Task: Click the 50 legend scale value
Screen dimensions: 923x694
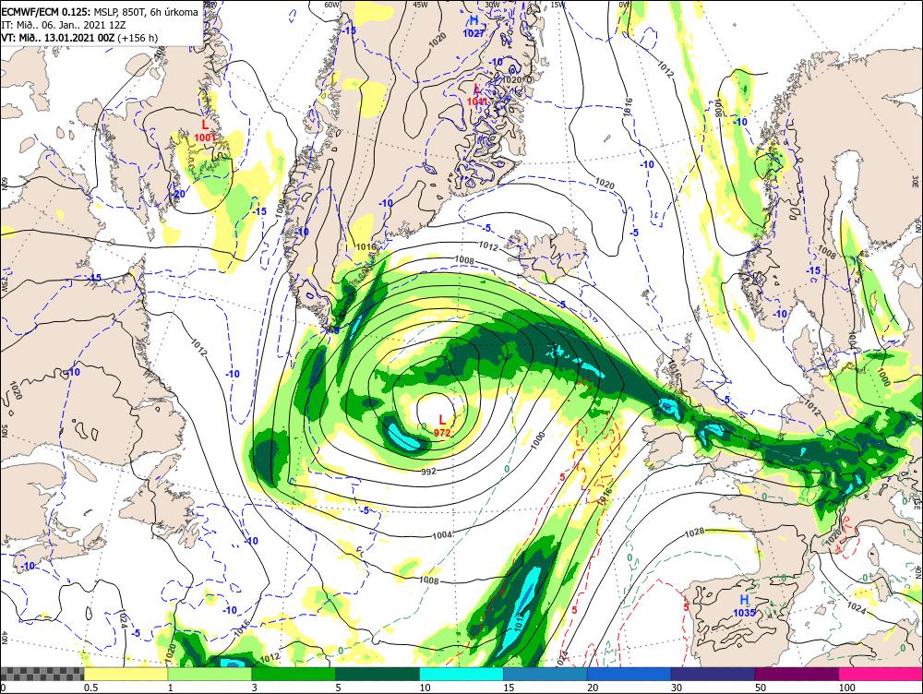Action: (761, 688)
